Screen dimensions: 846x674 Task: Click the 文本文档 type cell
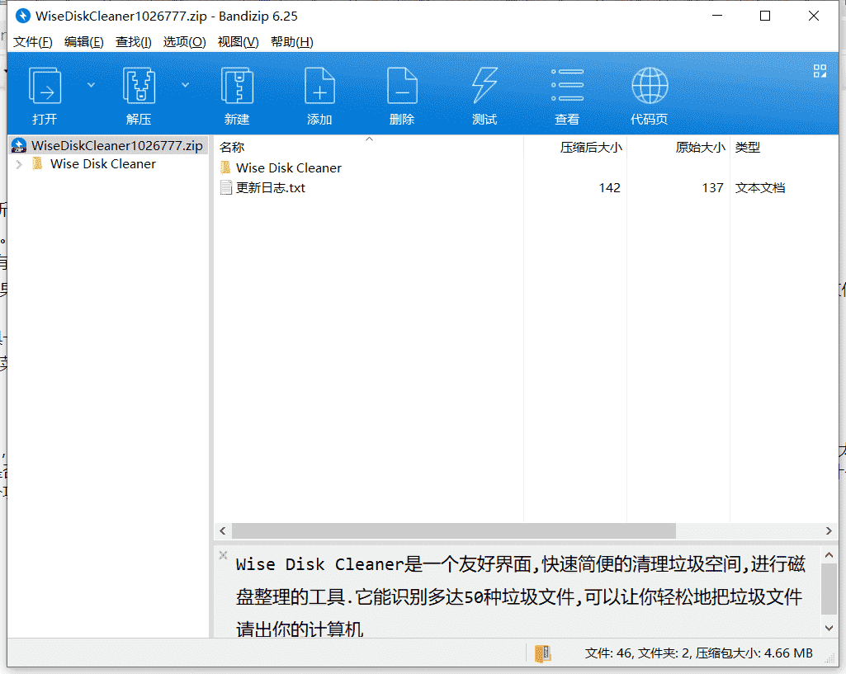pyautogui.click(x=759, y=187)
